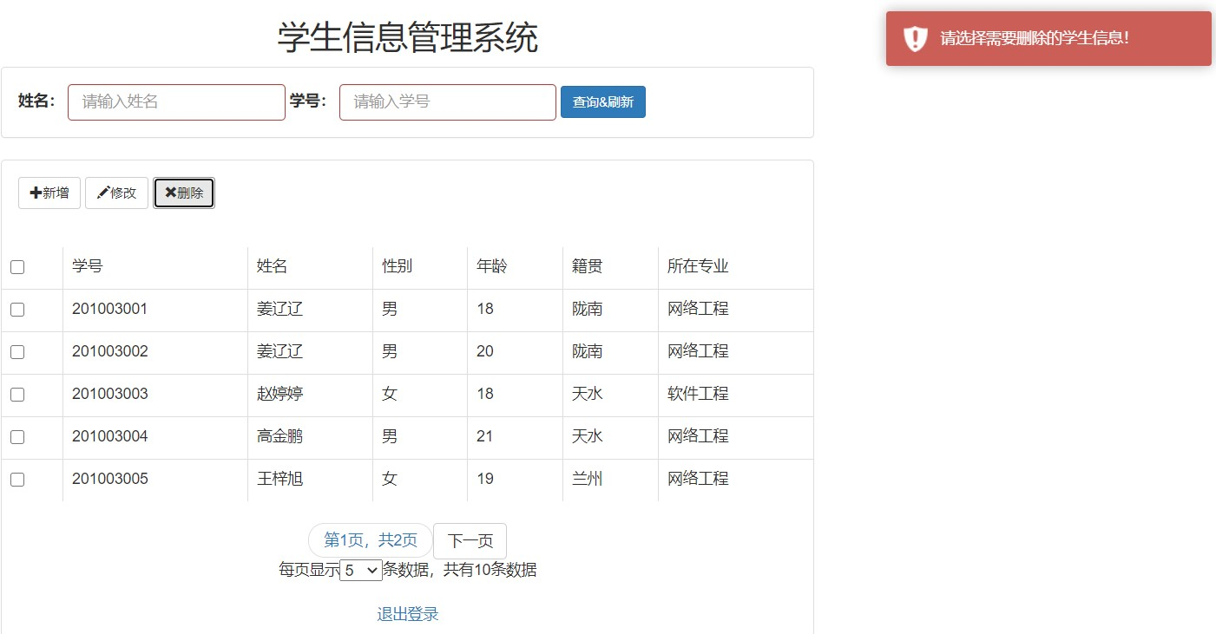This screenshot has width=1216, height=634.
Task: Click the 第1页，共2页 page indicator
Action: click(371, 540)
